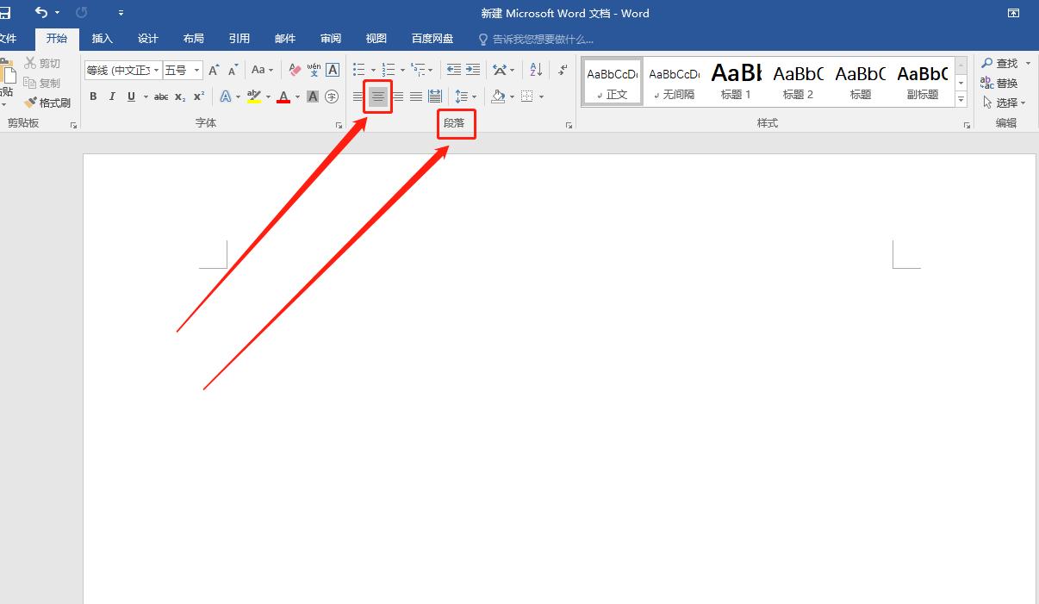Click the Enclose Characters circle icon
The width and height of the screenshot is (1039, 604).
(x=332, y=97)
